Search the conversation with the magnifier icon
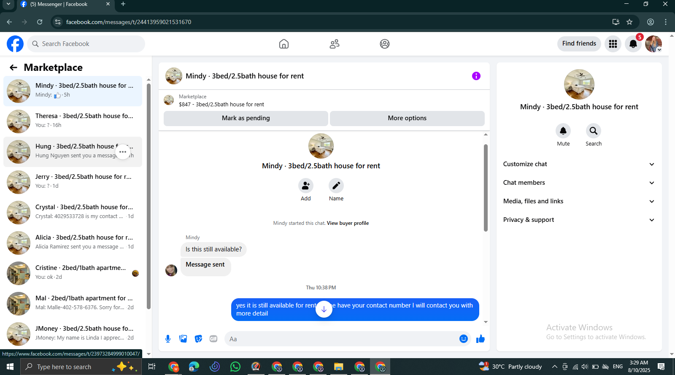 594,131
